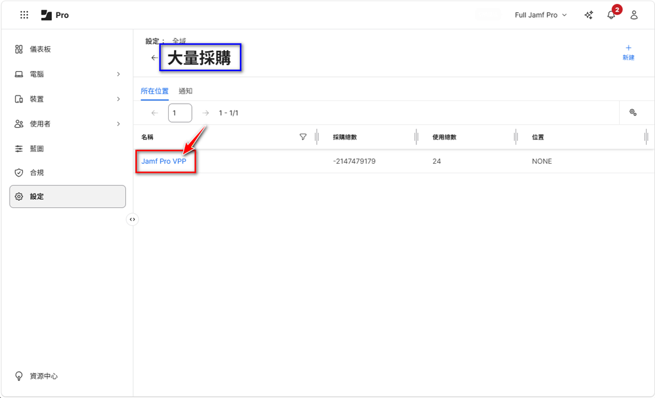
Task: Filter the 名稱 column
Action: (303, 137)
